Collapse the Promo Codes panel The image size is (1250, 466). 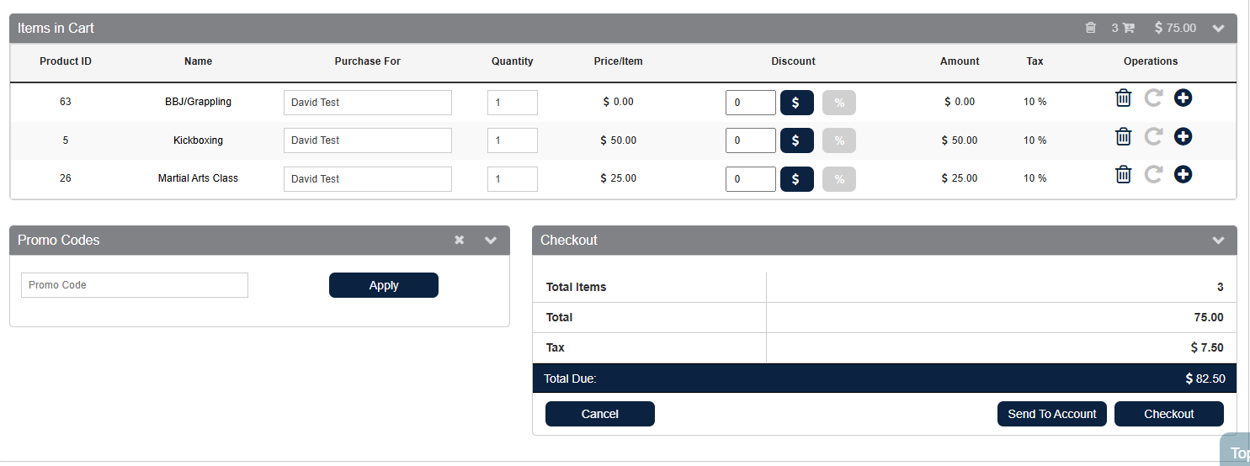coord(491,240)
